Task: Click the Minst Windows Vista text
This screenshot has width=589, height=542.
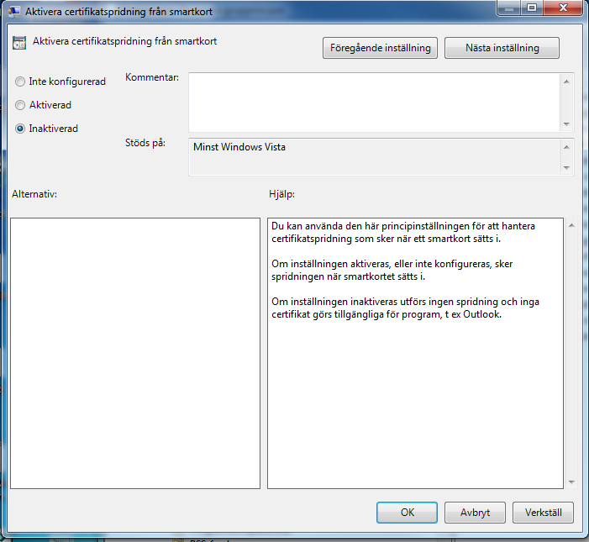Action: 239,147
